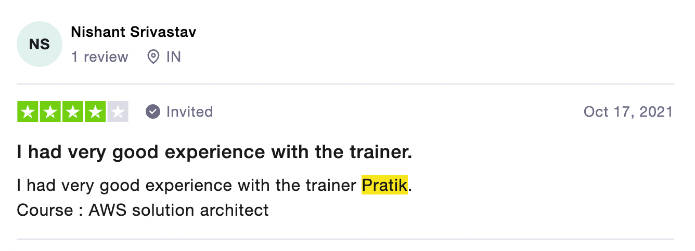
Task: Click the "1 review" count
Action: pos(99,57)
